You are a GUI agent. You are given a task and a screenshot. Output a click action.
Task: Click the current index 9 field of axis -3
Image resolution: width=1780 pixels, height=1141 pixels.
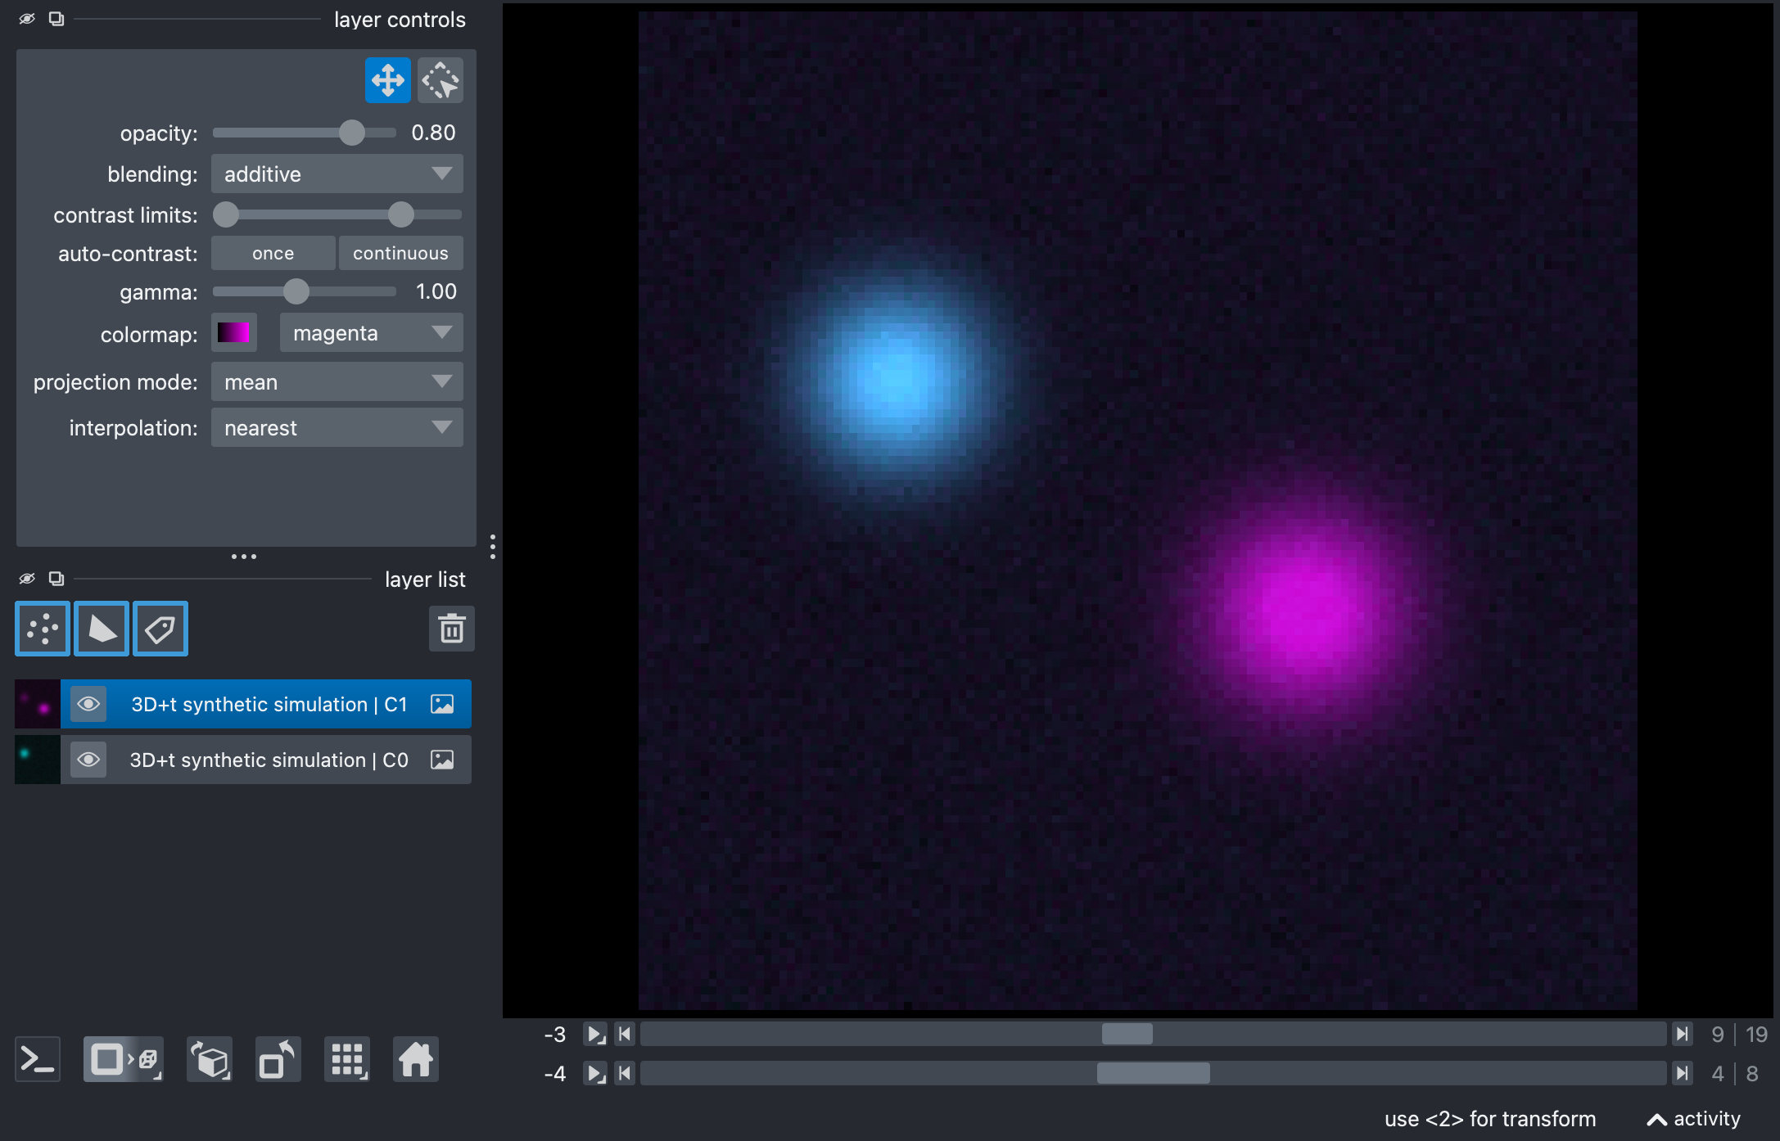[x=1718, y=1034]
